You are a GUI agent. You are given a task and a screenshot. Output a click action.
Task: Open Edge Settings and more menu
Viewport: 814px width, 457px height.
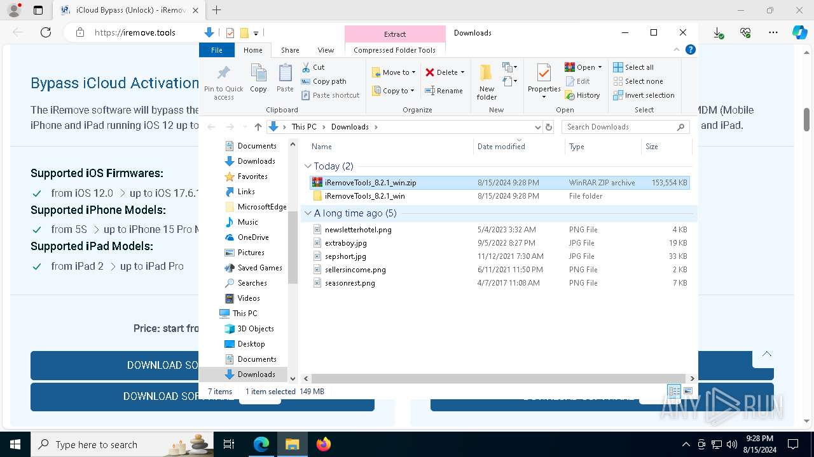coord(773,32)
